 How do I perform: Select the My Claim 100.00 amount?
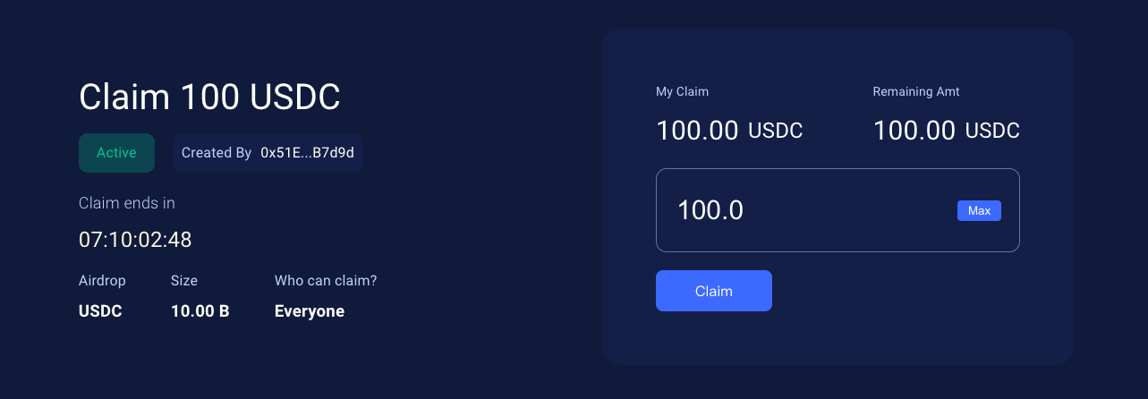coord(697,131)
